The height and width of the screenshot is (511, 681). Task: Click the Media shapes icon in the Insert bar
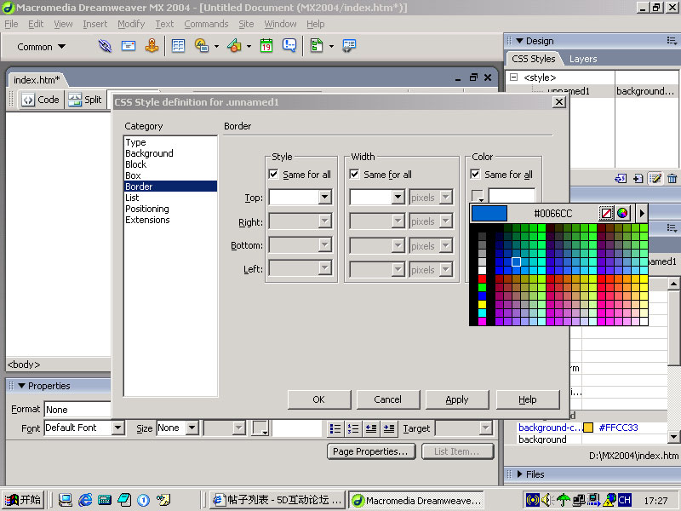click(235, 46)
